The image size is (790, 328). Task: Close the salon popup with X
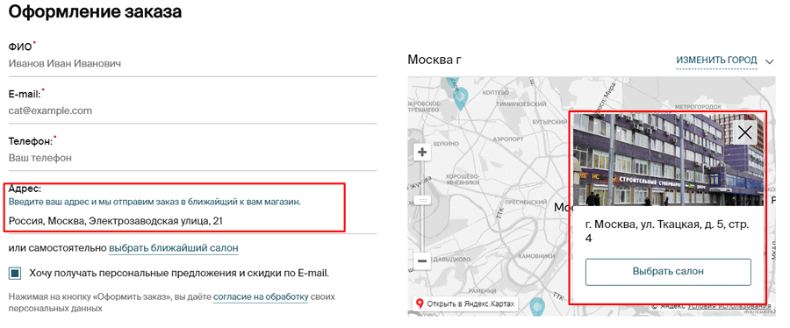point(744,132)
